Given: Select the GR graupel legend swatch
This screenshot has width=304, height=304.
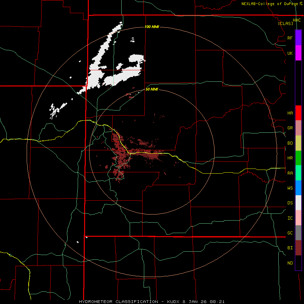Looking at the screenshot, I should (x=298, y=128).
